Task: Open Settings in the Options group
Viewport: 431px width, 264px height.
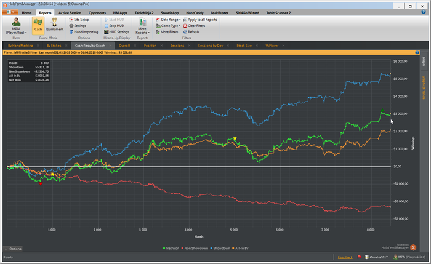Action: pyautogui.click(x=78, y=26)
